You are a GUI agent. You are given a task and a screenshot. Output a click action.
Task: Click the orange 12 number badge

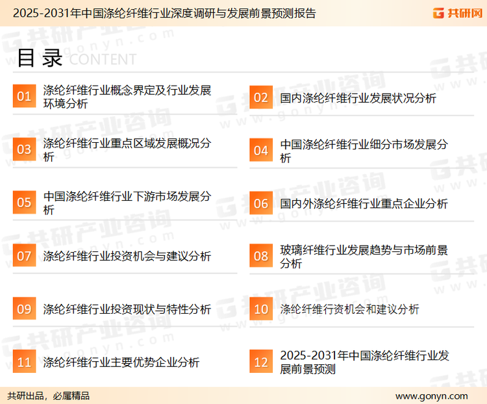pos(261,362)
